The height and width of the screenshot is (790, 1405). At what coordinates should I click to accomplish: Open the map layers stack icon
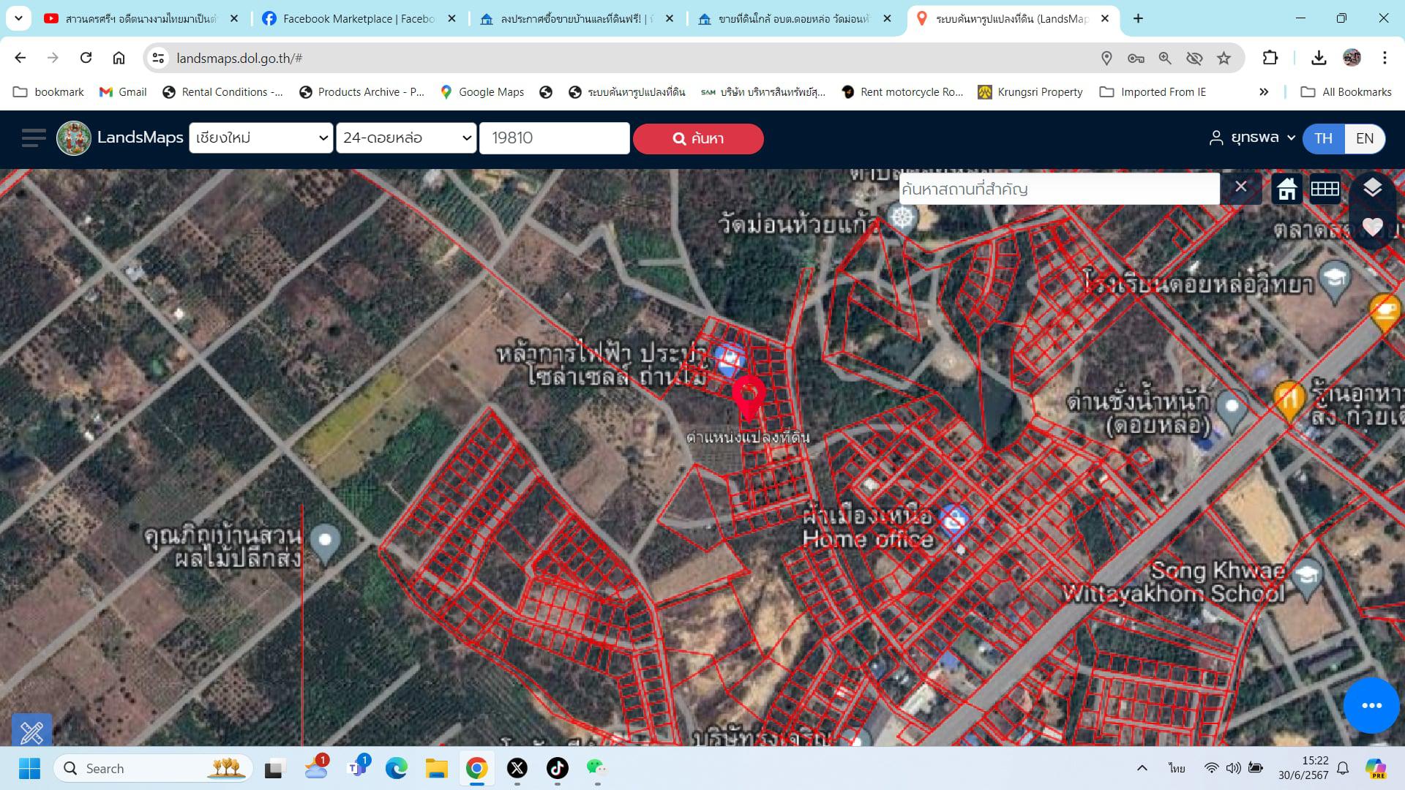click(x=1372, y=188)
